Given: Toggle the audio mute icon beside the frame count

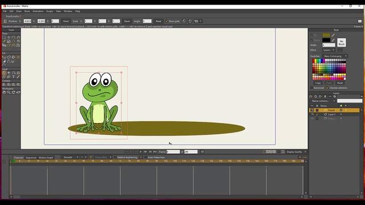Looking at the screenshot, I should pyautogui.click(x=202, y=152).
